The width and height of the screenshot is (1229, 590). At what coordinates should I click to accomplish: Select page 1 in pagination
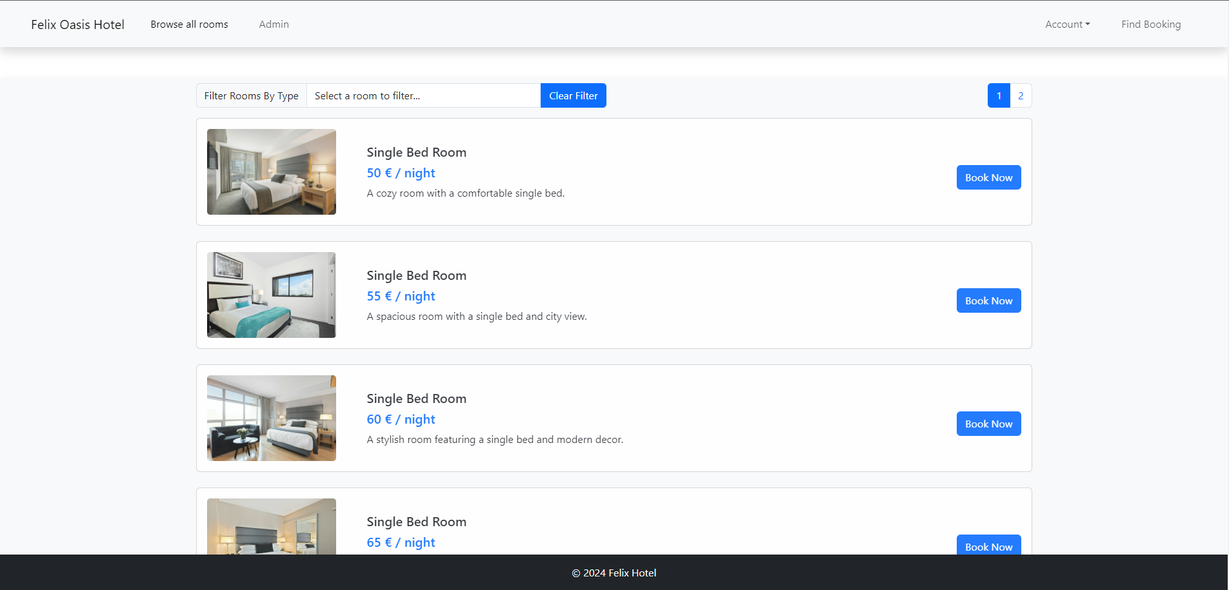coord(998,95)
